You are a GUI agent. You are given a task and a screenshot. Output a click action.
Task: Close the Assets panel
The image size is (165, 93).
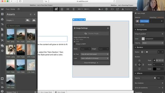coord(35,14)
